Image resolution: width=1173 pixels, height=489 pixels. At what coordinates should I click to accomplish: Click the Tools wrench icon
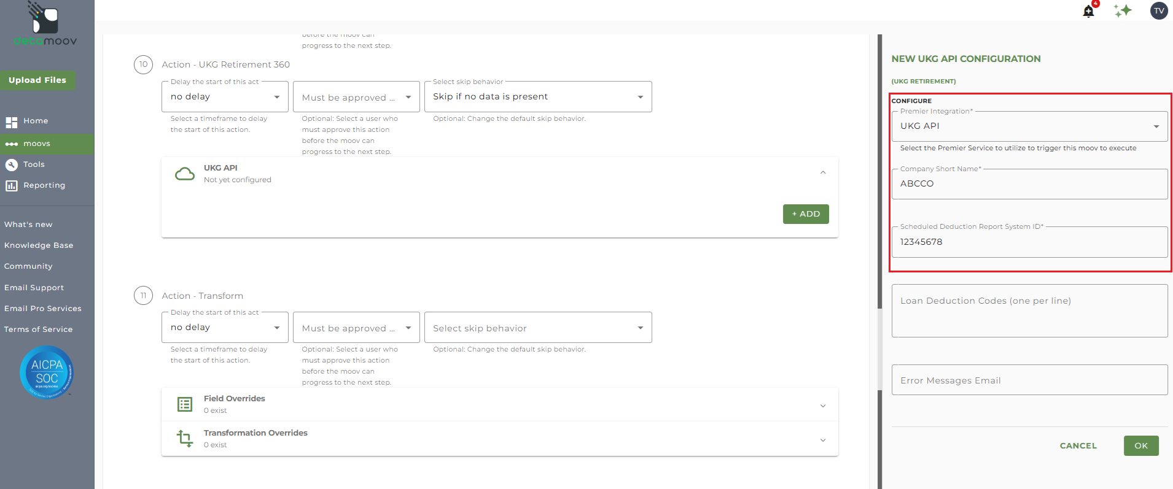click(12, 164)
